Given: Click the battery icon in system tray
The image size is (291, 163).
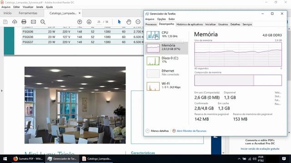Looking at the screenshot, I should (x=245, y=159).
